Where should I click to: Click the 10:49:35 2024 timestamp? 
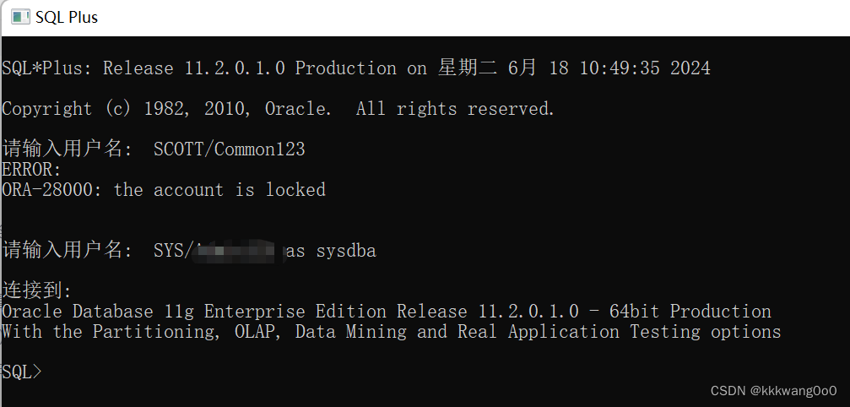[645, 68]
